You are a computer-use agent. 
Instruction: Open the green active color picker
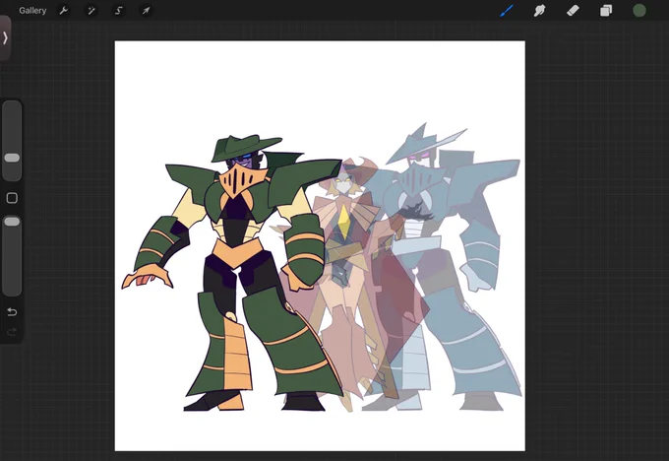[x=639, y=11]
